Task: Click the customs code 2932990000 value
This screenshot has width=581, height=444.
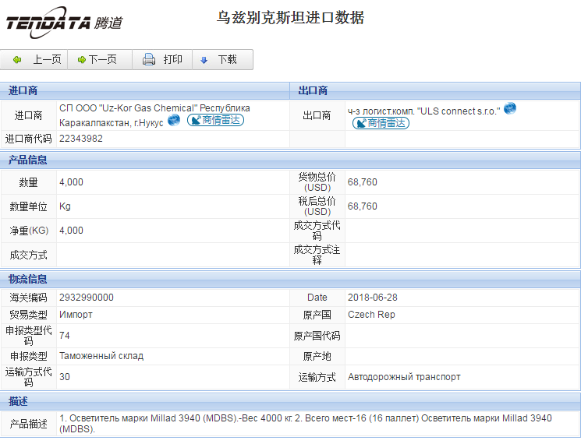Action: (87, 298)
